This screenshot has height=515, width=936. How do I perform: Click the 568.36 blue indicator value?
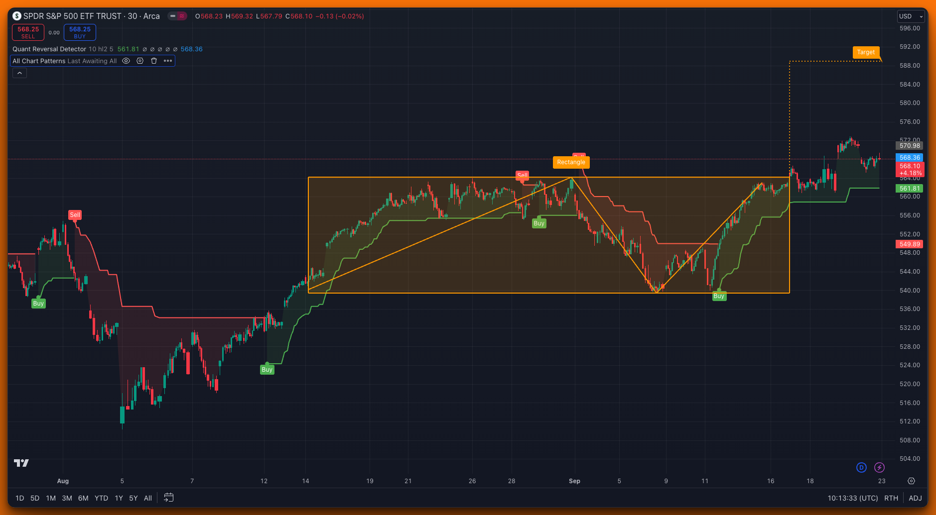(x=192, y=49)
